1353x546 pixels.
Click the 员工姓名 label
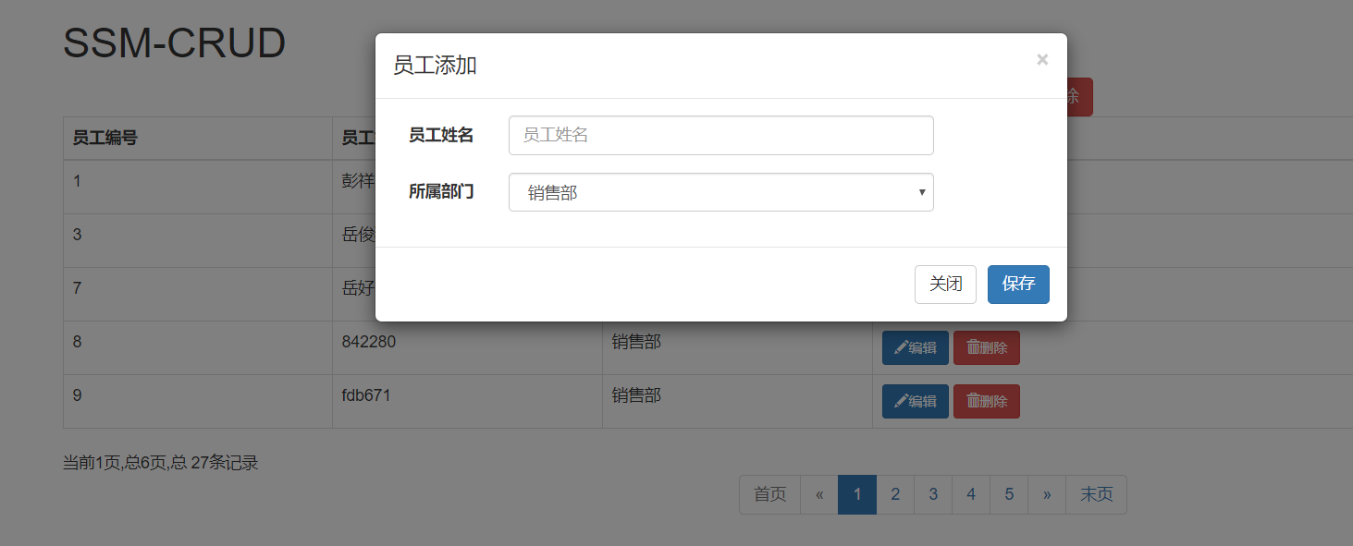tap(441, 135)
